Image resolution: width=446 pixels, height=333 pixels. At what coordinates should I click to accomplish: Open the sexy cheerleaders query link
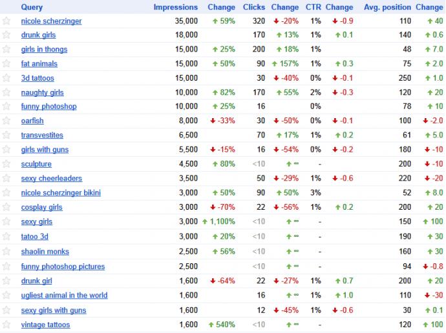[x=52, y=179]
